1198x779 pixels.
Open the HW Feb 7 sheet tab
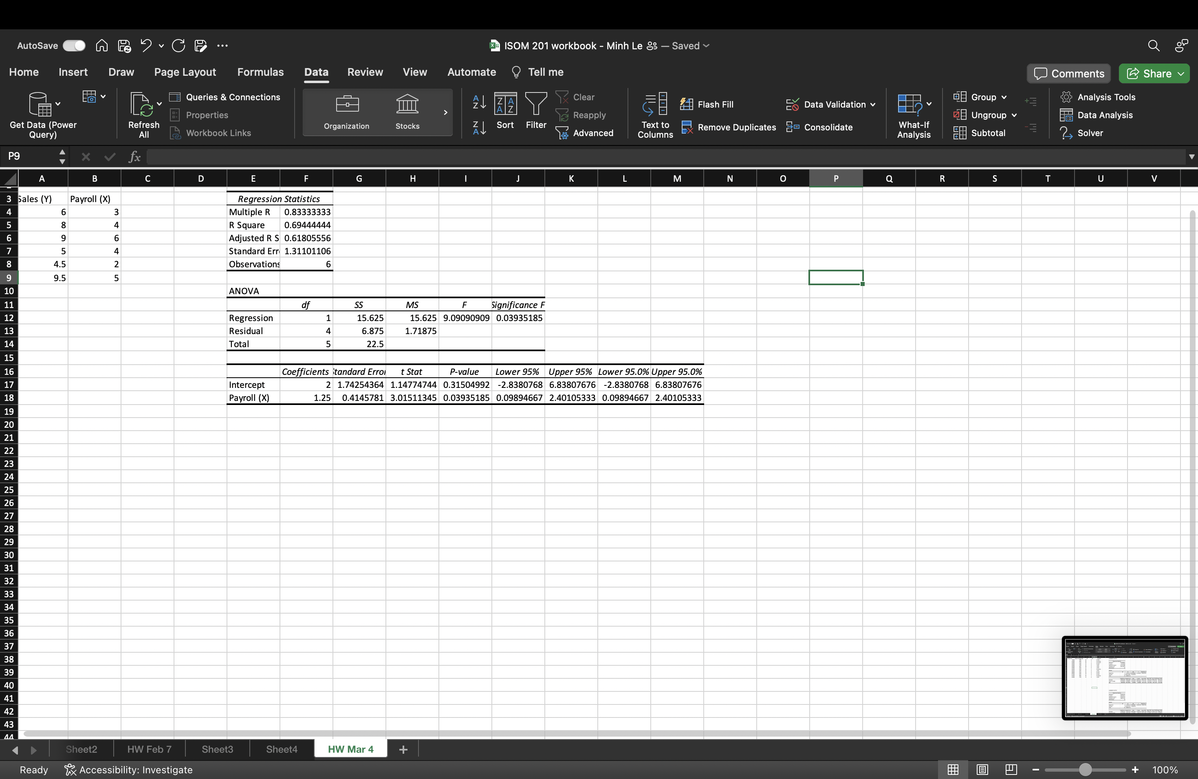[148, 749]
